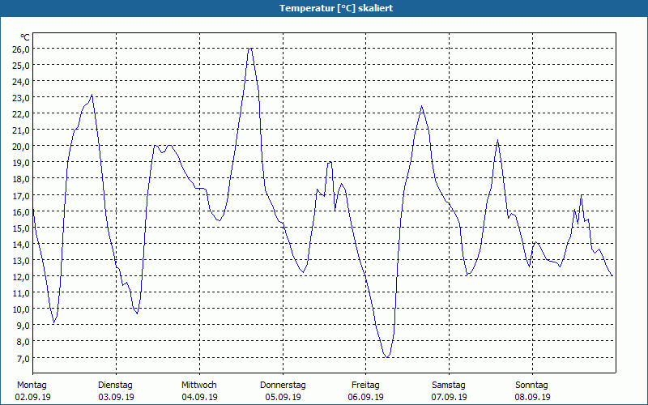
Task: Click the Friday afternoon peak near 22 degrees
Action: [421, 106]
